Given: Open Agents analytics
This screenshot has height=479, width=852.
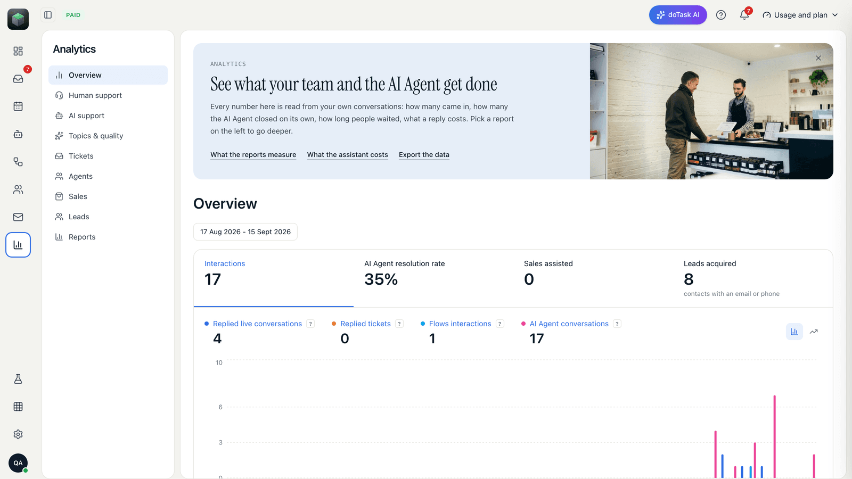Looking at the screenshot, I should pos(108,176).
